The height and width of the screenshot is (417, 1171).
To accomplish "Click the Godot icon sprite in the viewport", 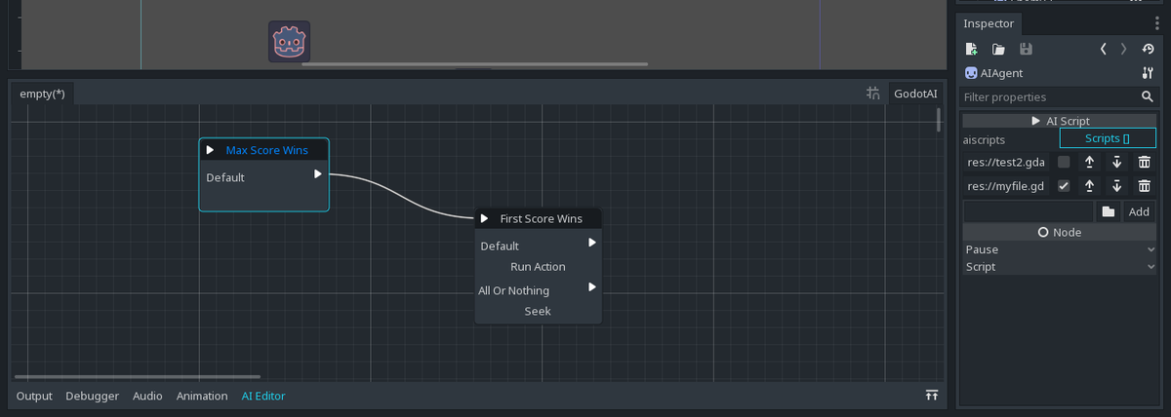I will (289, 42).
